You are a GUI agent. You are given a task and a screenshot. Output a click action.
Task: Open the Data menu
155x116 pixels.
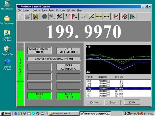[44, 10]
